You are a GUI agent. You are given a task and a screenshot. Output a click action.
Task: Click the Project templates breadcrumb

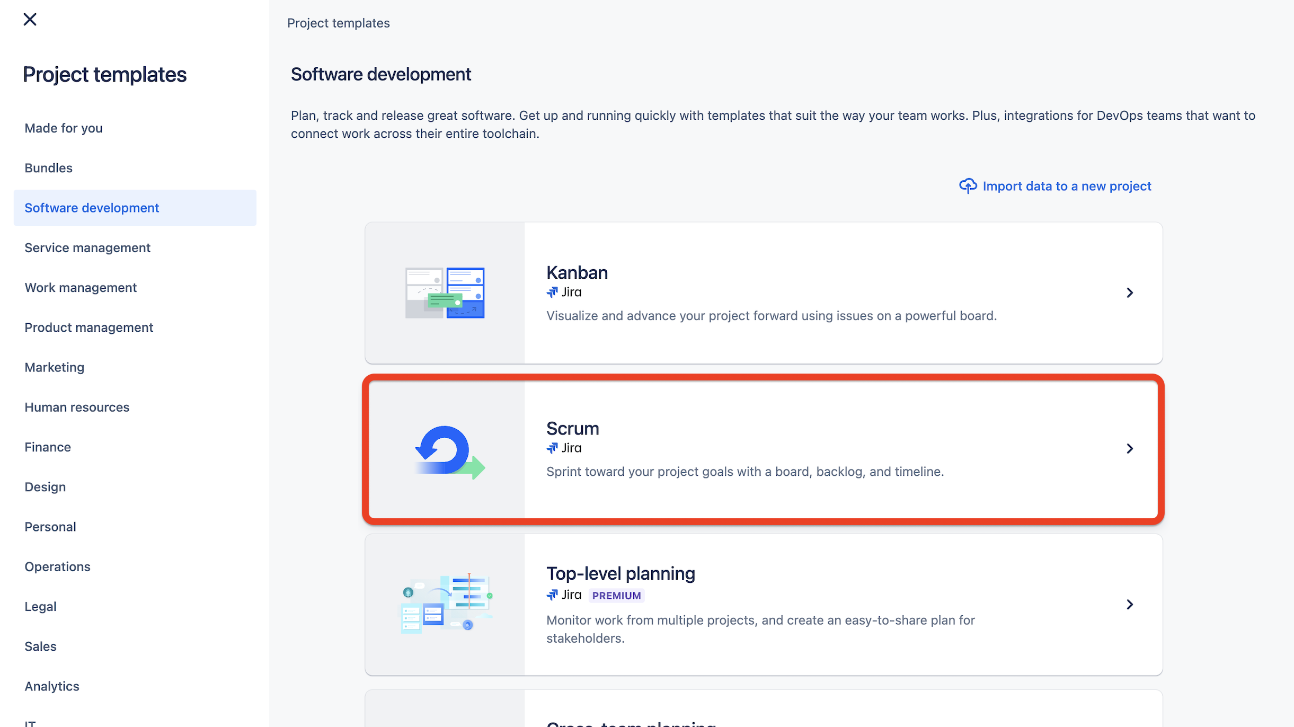pyautogui.click(x=338, y=23)
